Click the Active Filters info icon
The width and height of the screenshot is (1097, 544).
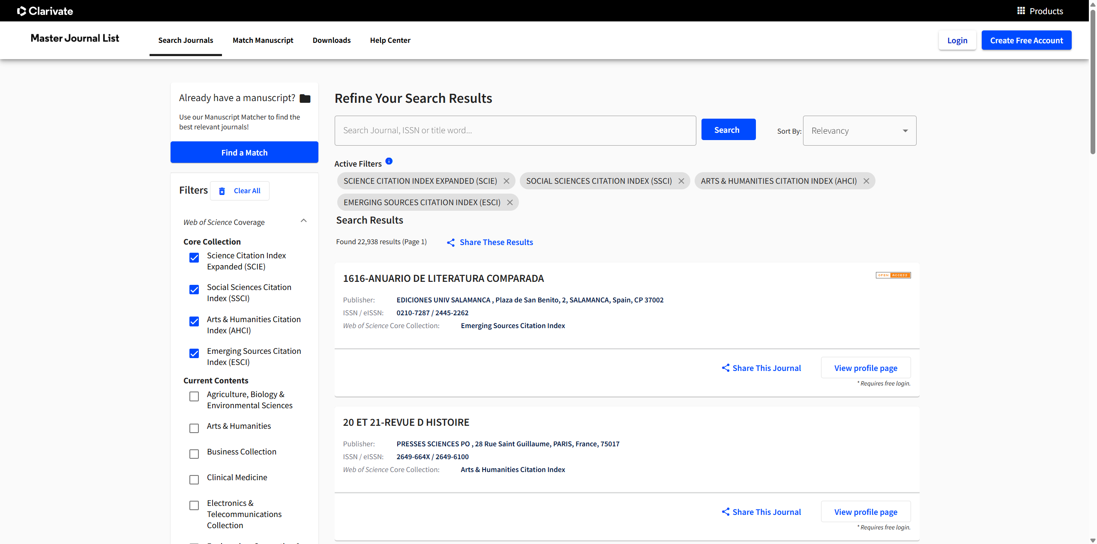[x=389, y=161]
